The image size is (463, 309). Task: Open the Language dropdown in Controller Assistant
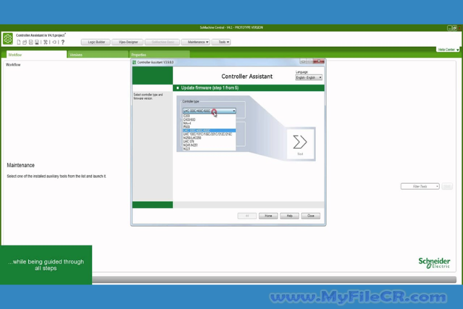(x=309, y=77)
